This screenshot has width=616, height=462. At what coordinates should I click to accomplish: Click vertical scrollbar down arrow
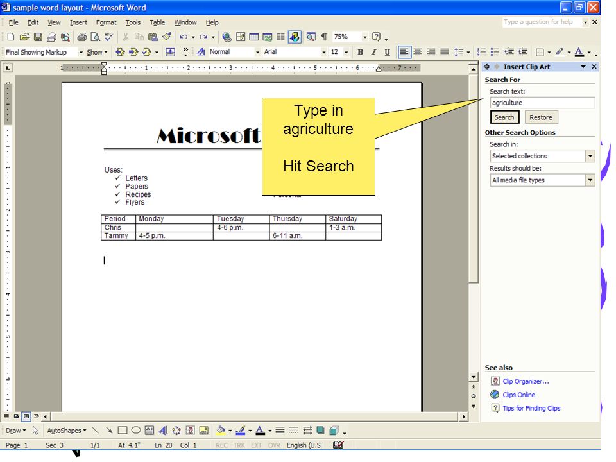click(474, 377)
